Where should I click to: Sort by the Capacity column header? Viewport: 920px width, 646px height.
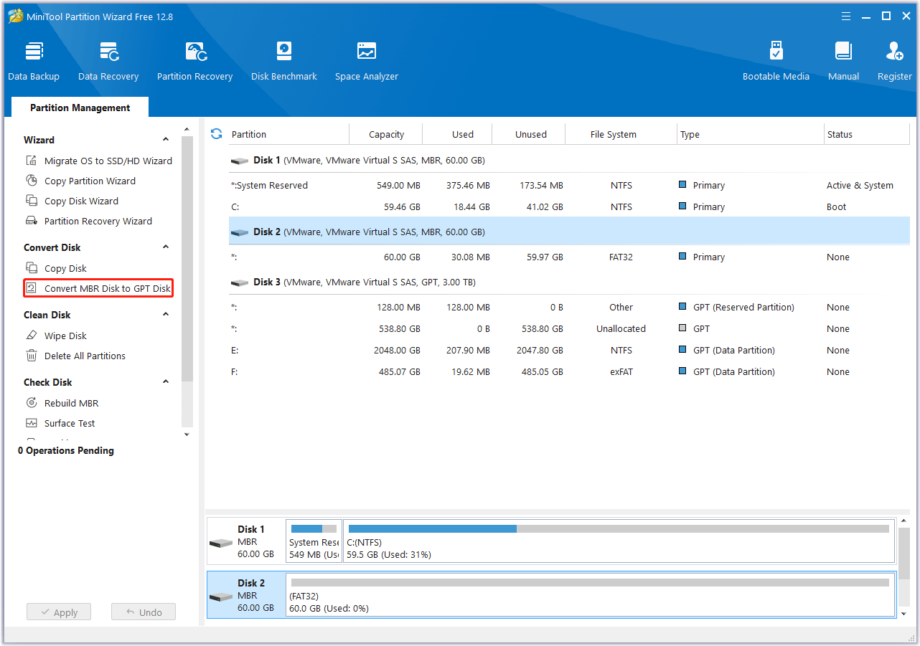pos(386,134)
